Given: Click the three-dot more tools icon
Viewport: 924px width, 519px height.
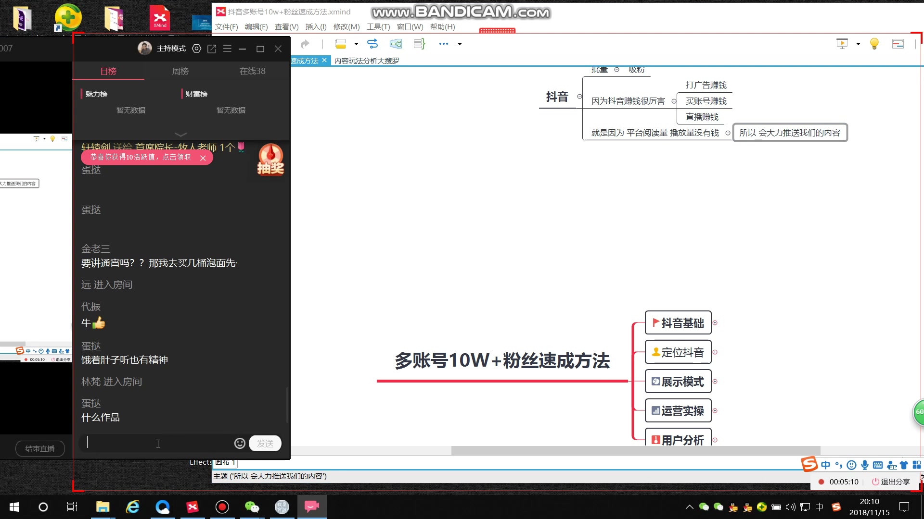Looking at the screenshot, I should point(444,44).
